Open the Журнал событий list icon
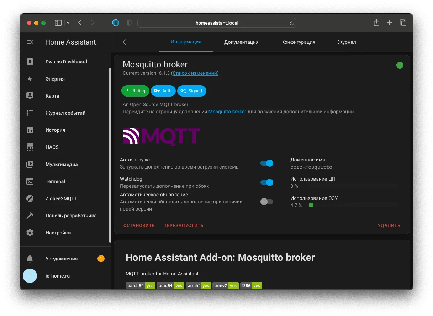 (x=30, y=113)
